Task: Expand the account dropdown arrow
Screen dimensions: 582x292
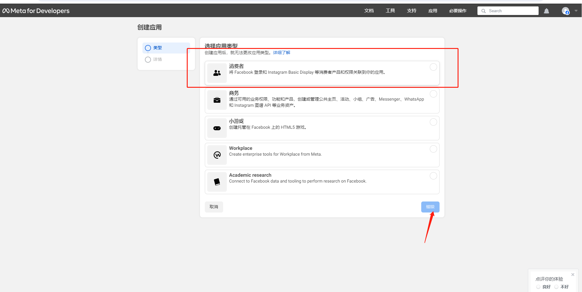Action: [x=576, y=11]
